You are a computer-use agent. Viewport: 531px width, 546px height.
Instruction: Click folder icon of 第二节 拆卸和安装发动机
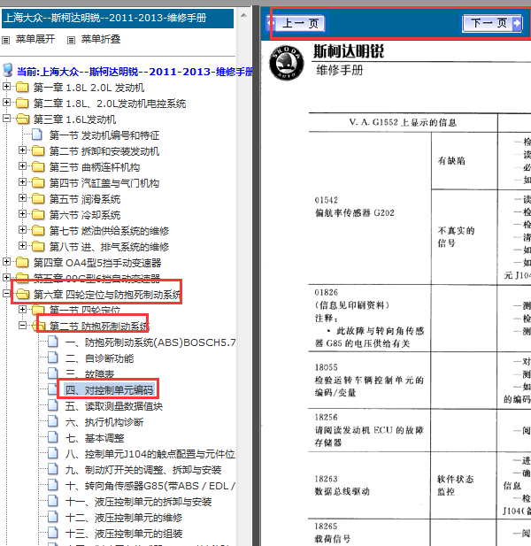(x=38, y=151)
